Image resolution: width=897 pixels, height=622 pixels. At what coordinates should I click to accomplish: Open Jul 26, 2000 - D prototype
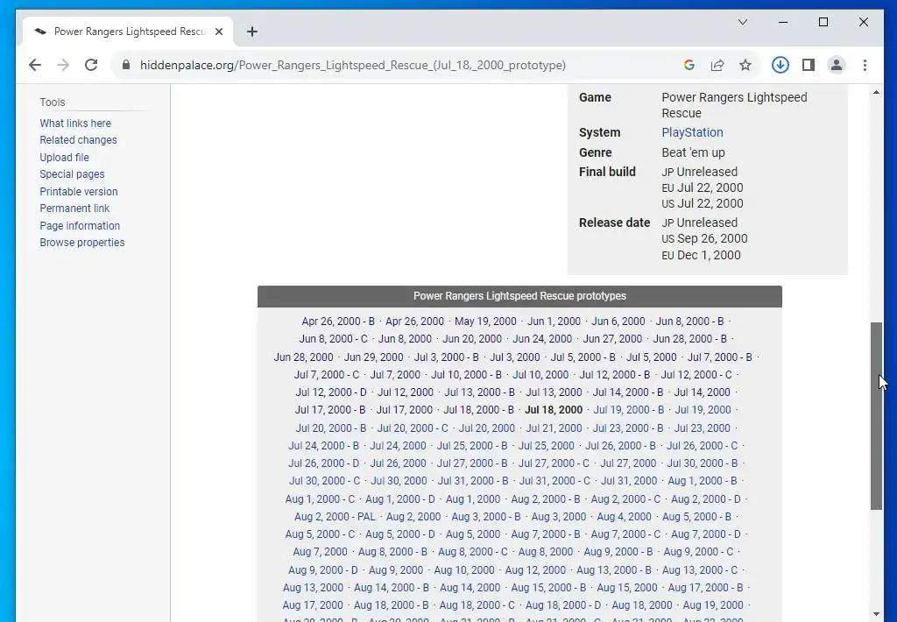[x=324, y=463]
